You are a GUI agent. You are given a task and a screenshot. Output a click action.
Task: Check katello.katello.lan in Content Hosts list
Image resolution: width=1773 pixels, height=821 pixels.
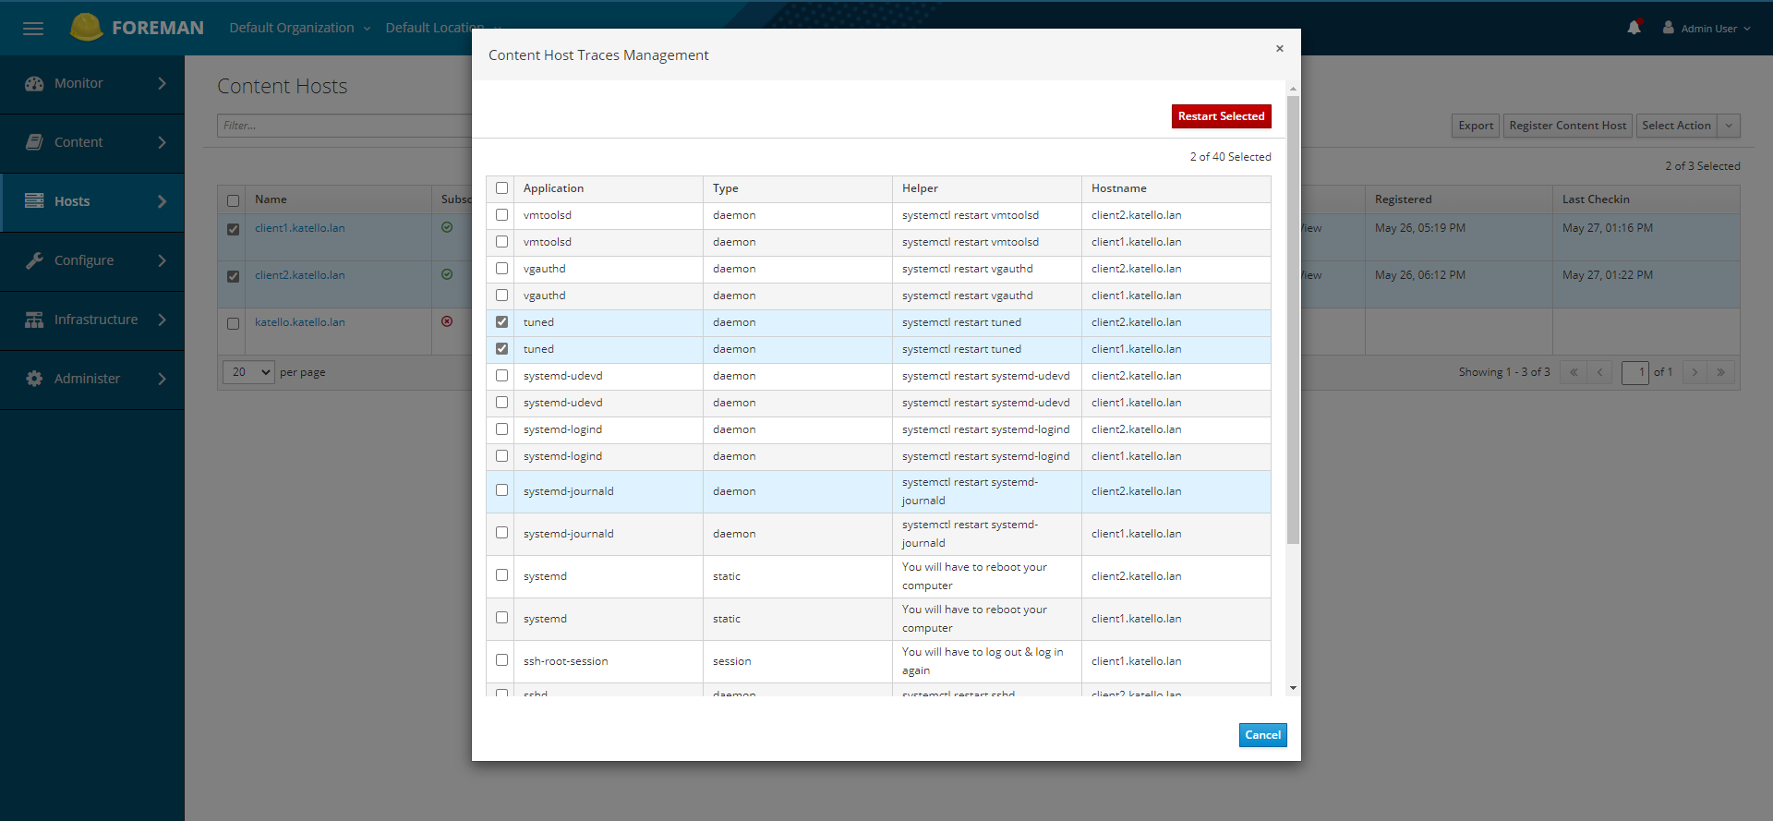(233, 323)
